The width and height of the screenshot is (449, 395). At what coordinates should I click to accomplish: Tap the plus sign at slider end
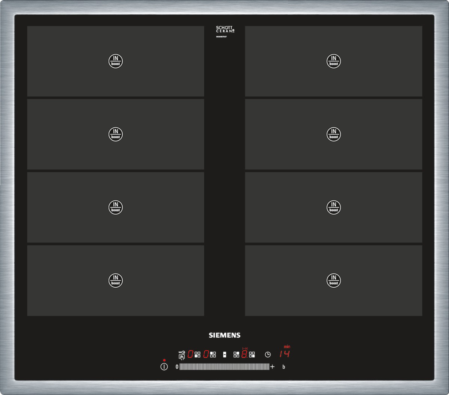click(x=272, y=367)
